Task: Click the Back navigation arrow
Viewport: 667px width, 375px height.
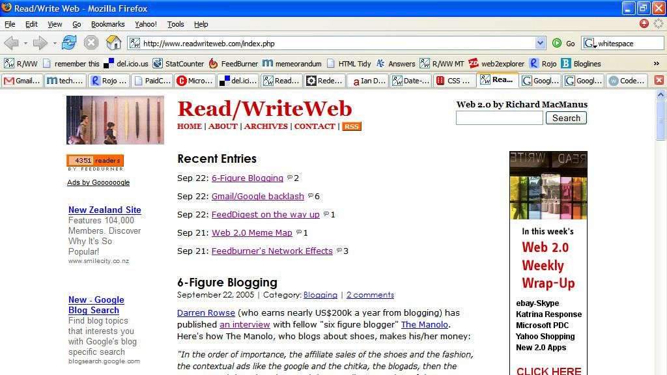Action: point(12,43)
